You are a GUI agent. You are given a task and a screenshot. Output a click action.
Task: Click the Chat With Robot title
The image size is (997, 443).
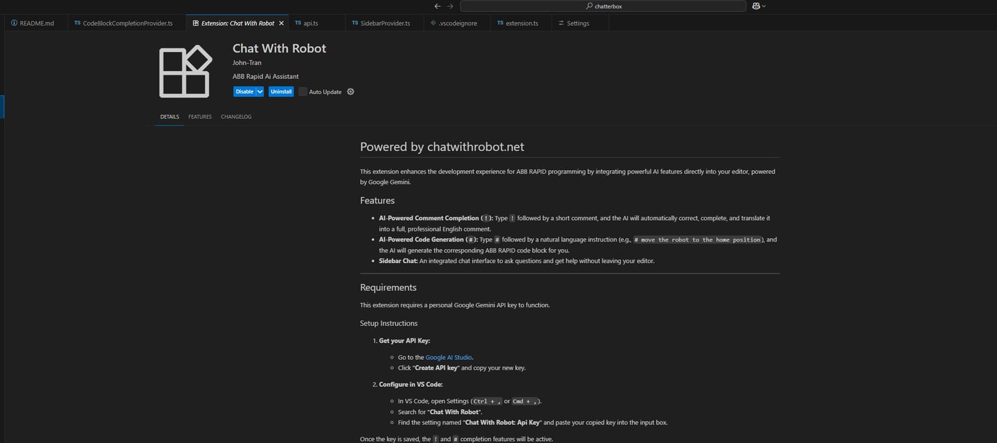tap(279, 48)
